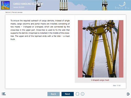
Task: Click the V-shaped cargo mast photo
Action: (101, 49)
